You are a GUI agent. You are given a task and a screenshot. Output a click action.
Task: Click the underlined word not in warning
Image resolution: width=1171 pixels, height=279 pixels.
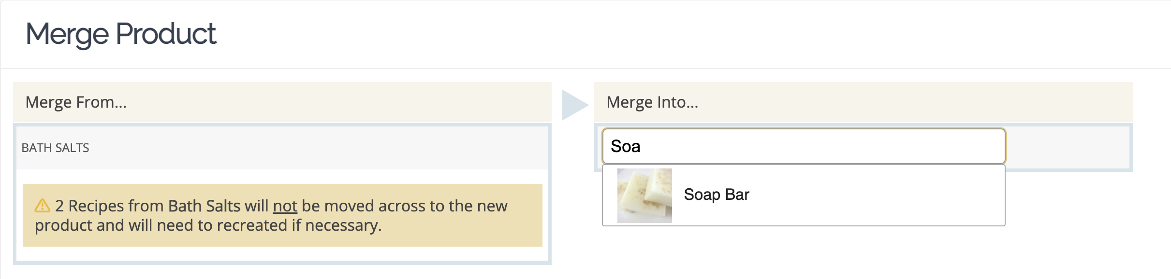click(285, 206)
